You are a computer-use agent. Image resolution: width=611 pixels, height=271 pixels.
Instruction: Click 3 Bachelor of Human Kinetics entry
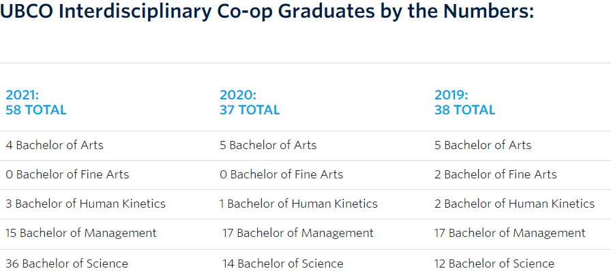(x=85, y=204)
